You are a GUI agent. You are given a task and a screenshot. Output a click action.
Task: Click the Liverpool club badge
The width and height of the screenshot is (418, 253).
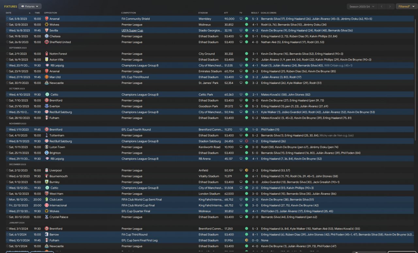47,170
